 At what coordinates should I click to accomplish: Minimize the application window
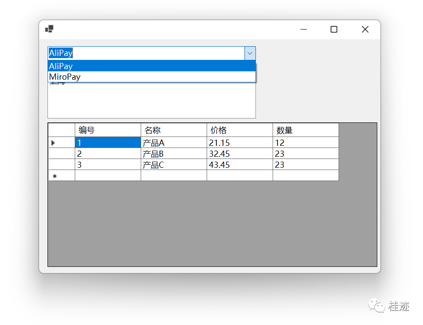pos(303,30)
